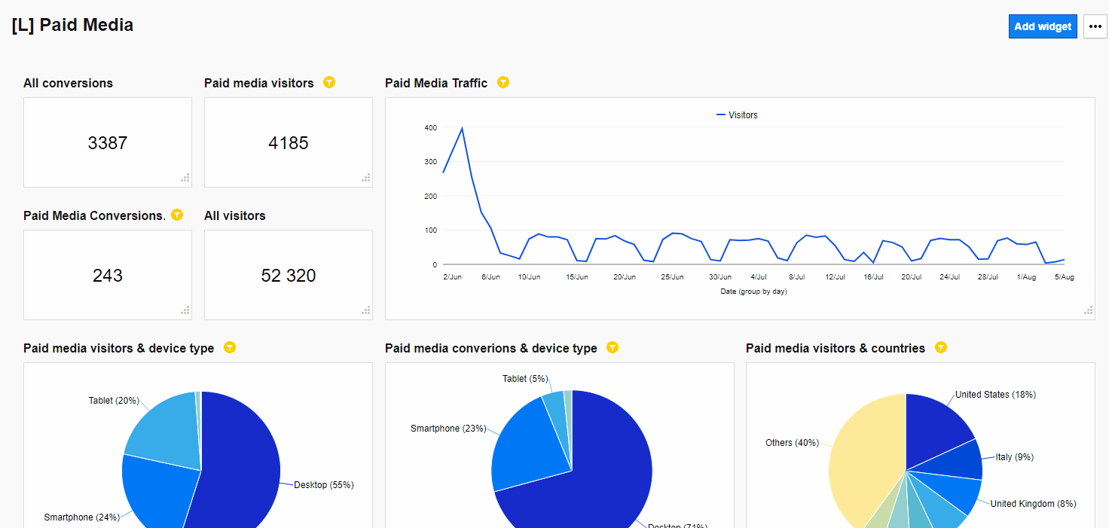Viewport: 1109px width, 528px height.
Task: Toggle the Visitors series in chart legend
Action: [737, 115]
